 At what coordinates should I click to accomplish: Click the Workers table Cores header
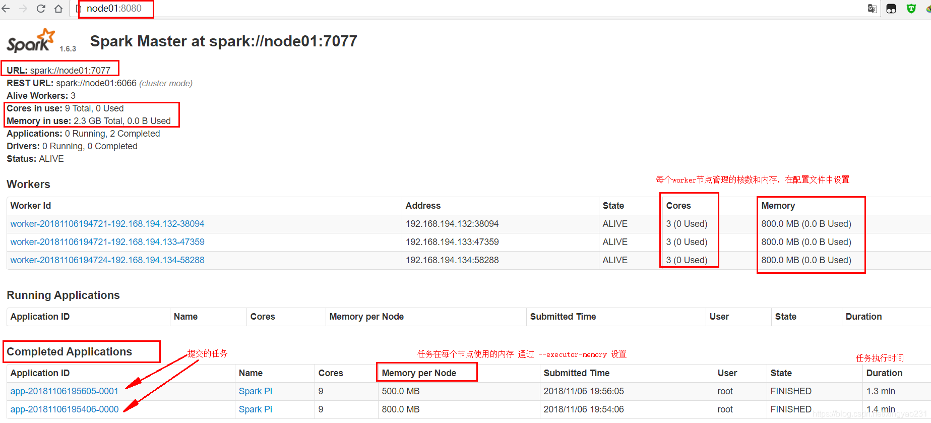click(x=678, y=206)
